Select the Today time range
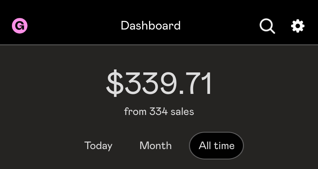The height and width of the screenshot is (169, 318). [98, 146]
